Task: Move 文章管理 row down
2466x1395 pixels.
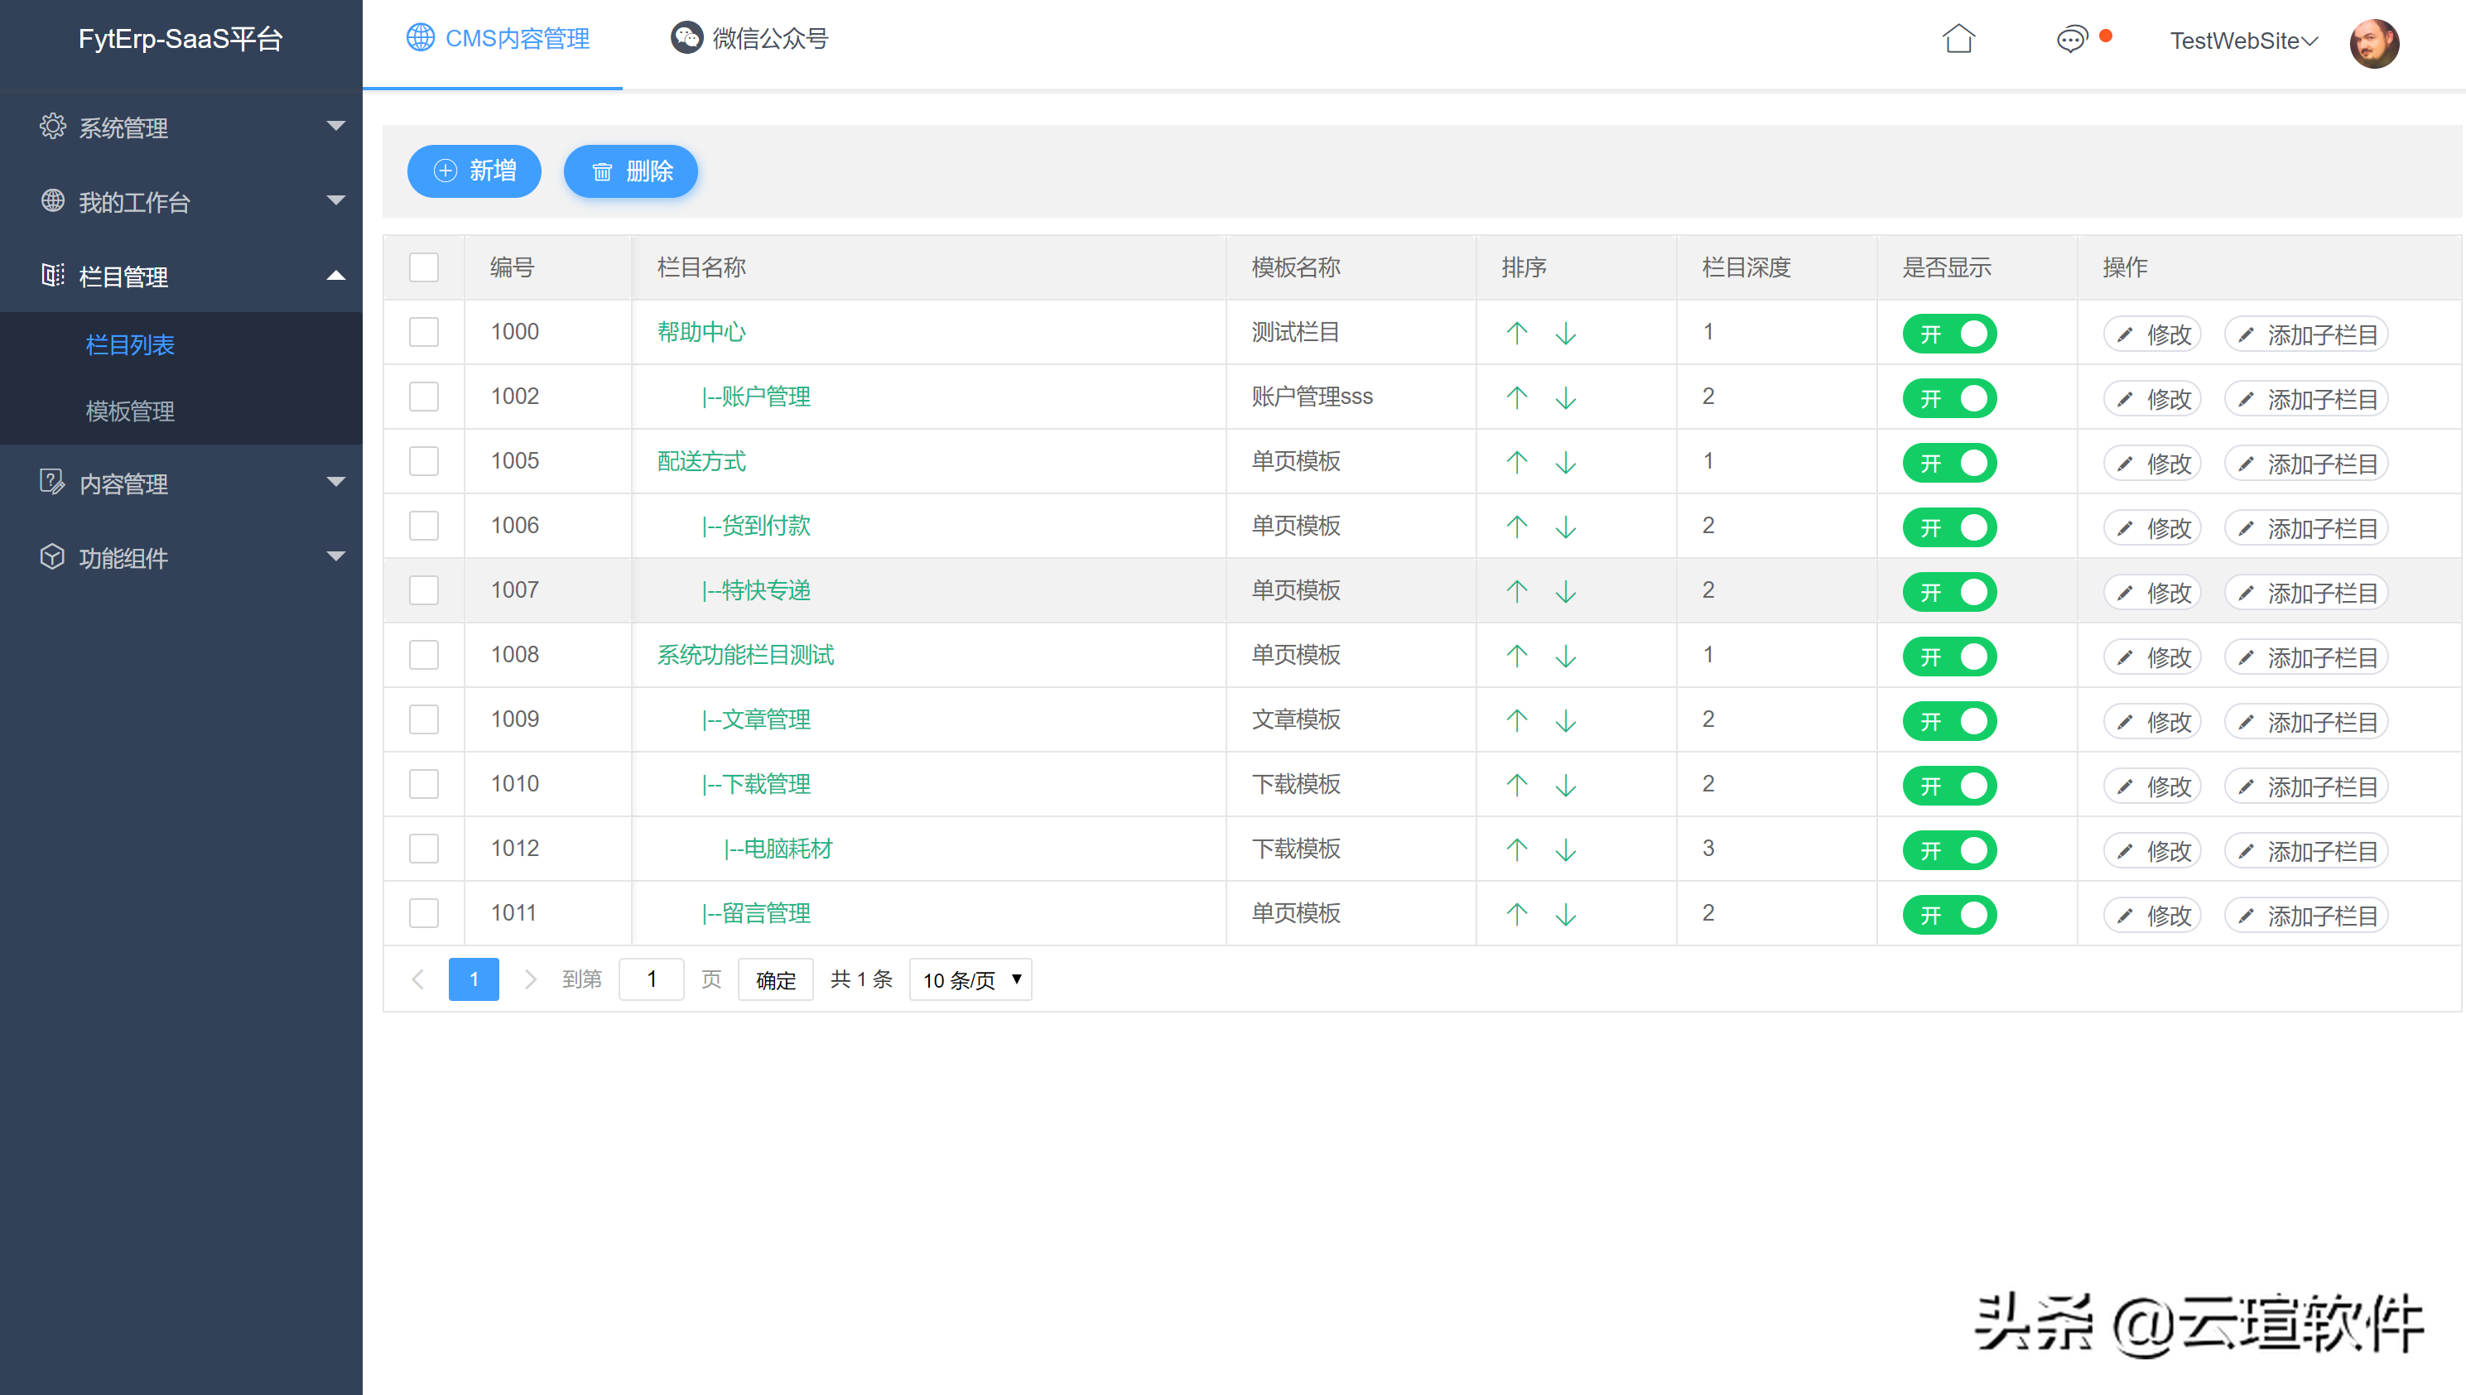Action: tap(1565, 720)
